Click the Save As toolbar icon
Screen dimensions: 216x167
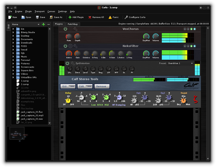tap(52, 17)
